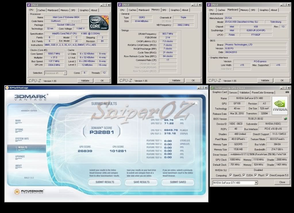Image resolution: width=294 pixels, height=213 pixels.
Task: Click the GPU-Z screenshot camera icon
Action: tap(287, 92)
